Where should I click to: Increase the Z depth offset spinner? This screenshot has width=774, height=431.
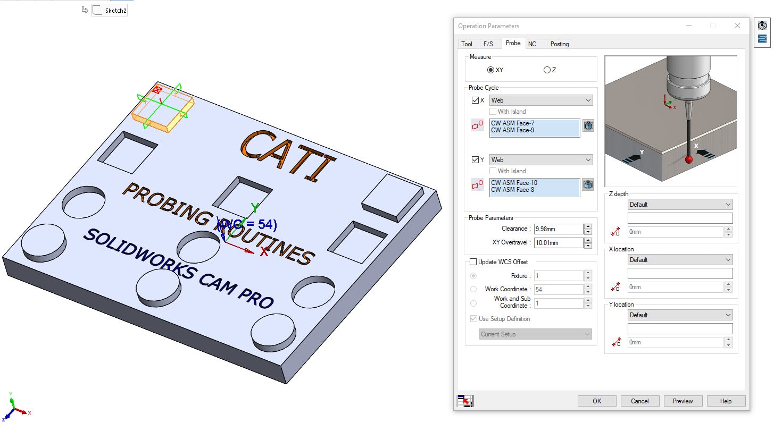tap(728, 229)
